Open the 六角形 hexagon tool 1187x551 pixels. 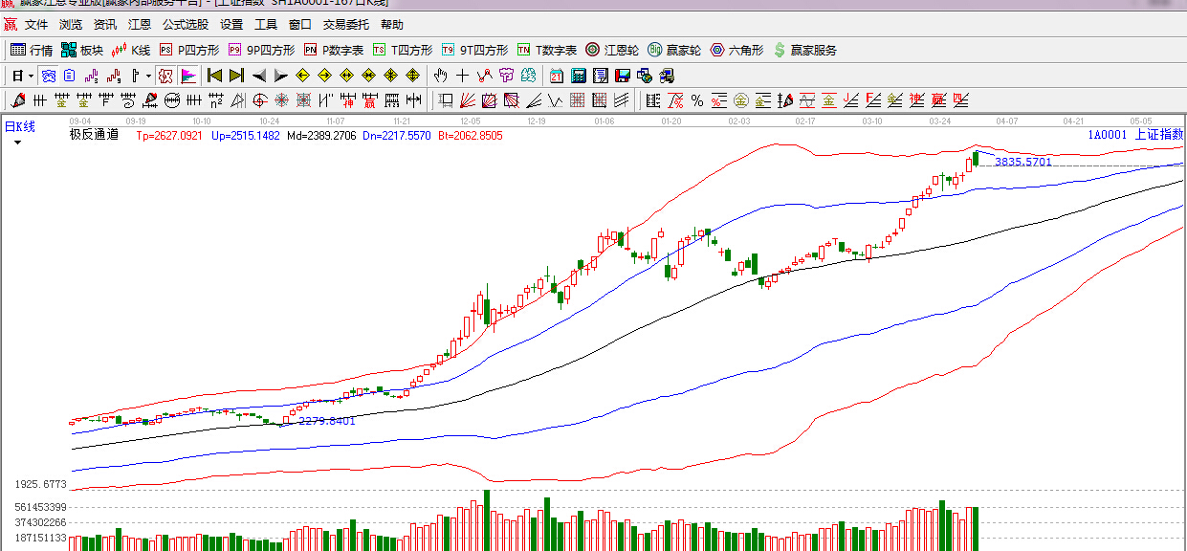tap(736, 50)
